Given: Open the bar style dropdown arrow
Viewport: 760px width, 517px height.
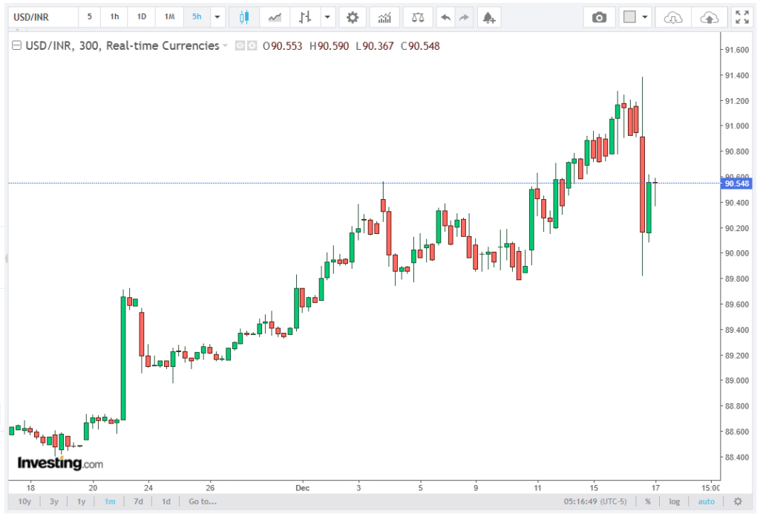Looking at the screenshot, I should (327, 16).
